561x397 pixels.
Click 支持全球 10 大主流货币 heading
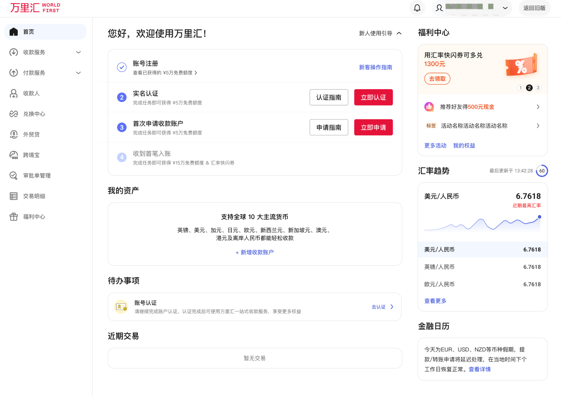255,217
